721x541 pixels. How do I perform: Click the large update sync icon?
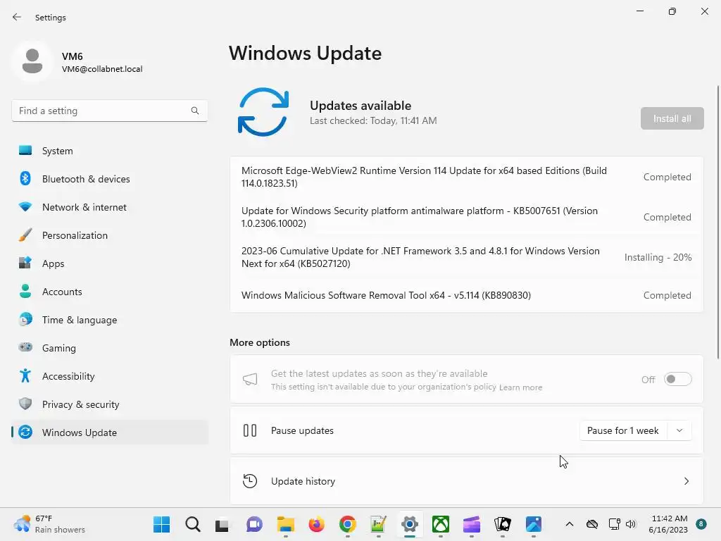263,112
